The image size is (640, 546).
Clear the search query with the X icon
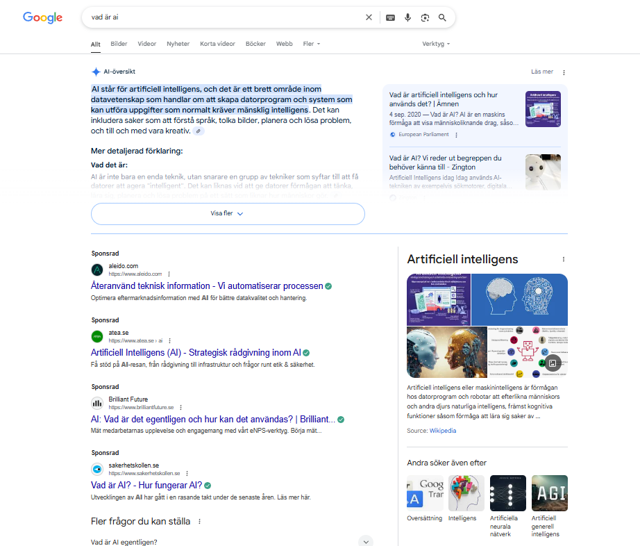pyautogui.click(x=369, y=17)
